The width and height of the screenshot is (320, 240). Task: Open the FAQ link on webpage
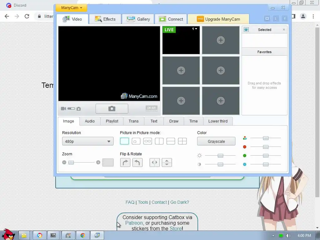click(130, 202)
